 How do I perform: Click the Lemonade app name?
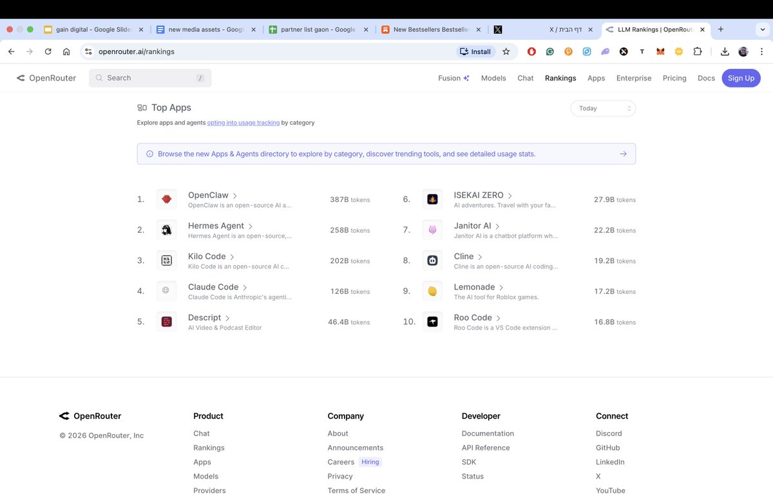(474, 287)
